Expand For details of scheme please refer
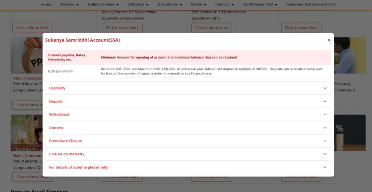The image size is (372, 192). (188, 167)
